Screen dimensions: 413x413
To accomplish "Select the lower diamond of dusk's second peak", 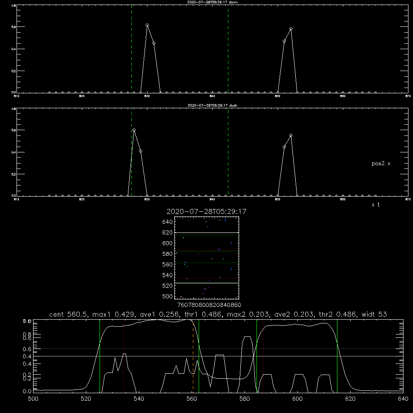I will (284, 147).
